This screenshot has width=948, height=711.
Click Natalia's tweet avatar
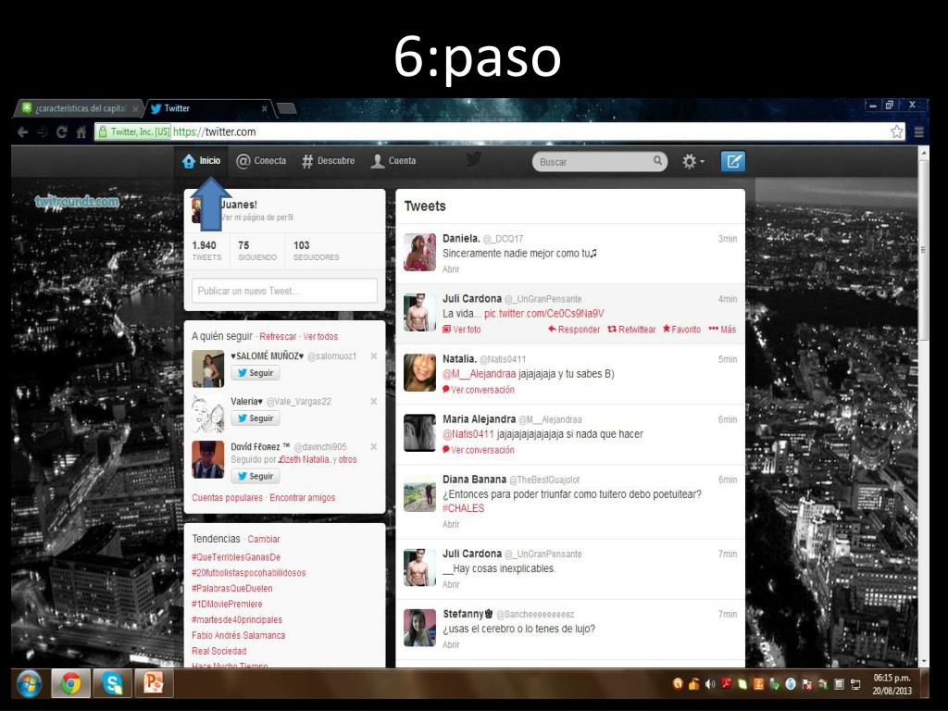(x=419, y=373)
